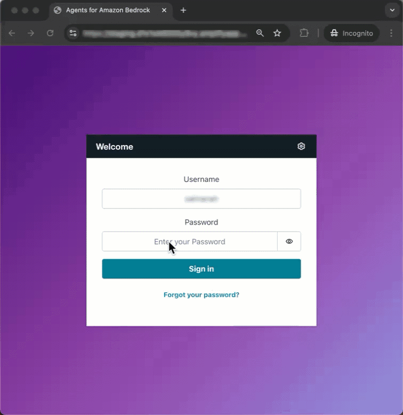
Task: Focus the Username input field
Action: [x=201, y=199]
